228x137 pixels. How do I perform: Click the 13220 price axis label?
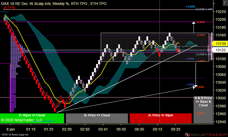click(221, 12)
